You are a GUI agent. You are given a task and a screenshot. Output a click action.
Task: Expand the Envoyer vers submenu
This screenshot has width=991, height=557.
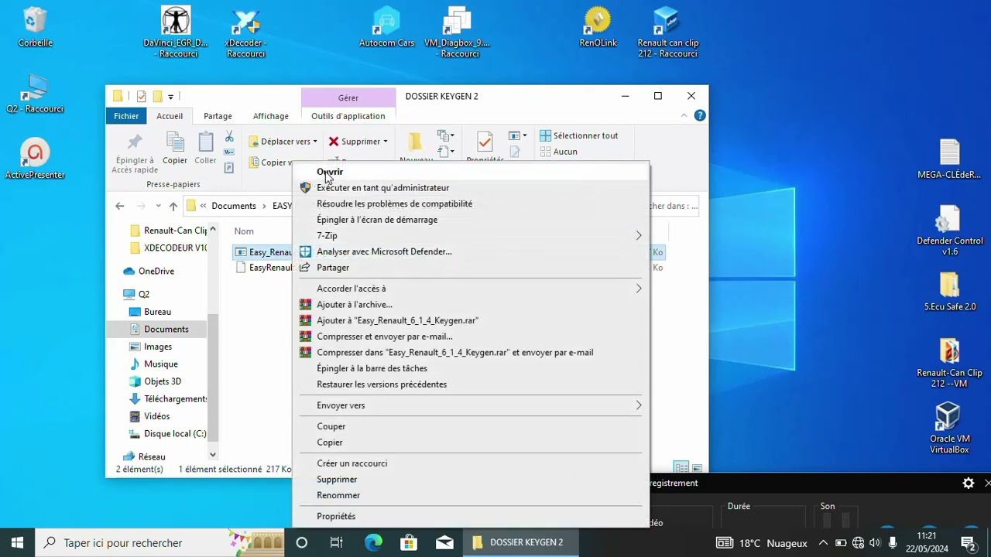(x=639, y=405)
